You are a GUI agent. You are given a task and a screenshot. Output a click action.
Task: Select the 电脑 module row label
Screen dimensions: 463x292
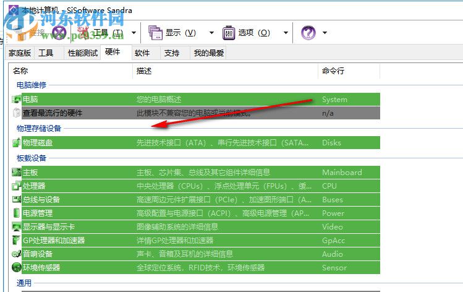(x=30, y=100)
